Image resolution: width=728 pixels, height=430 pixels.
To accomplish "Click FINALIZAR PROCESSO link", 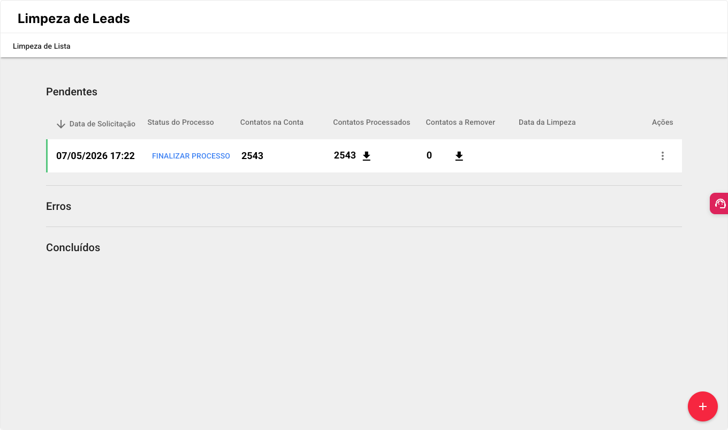I will pos(191,156).
